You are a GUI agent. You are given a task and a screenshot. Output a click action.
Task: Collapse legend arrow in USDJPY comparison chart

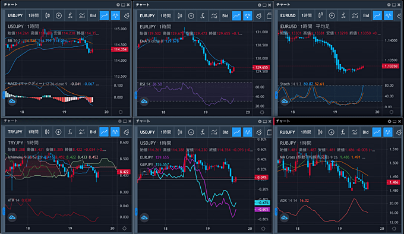coord(144,172)
